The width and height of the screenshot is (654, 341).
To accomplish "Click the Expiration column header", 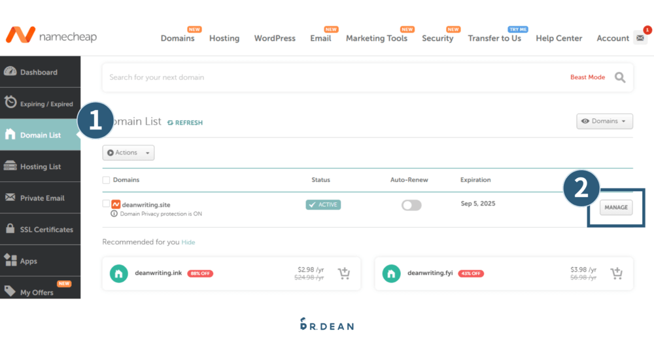I will pyautogui.click(x=475, y=180).
